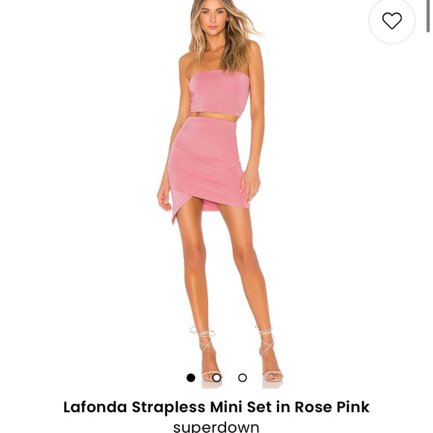Click the white circle around the heart
Viewport: 433px width, 433px height.
pos(392,21)
